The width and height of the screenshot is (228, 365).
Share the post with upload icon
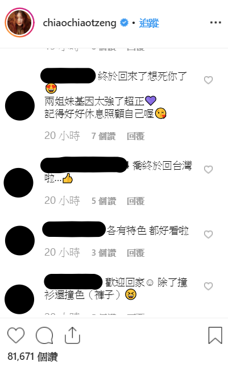click(72, 335)
